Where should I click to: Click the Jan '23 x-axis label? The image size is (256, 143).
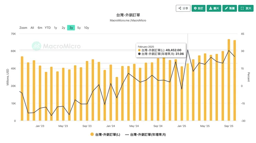pos(40,126)
